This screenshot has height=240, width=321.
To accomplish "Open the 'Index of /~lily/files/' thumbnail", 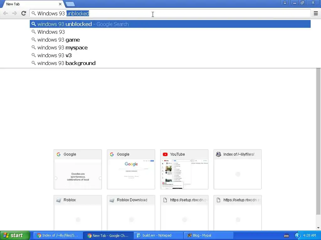I will click(x=238, y=169).
